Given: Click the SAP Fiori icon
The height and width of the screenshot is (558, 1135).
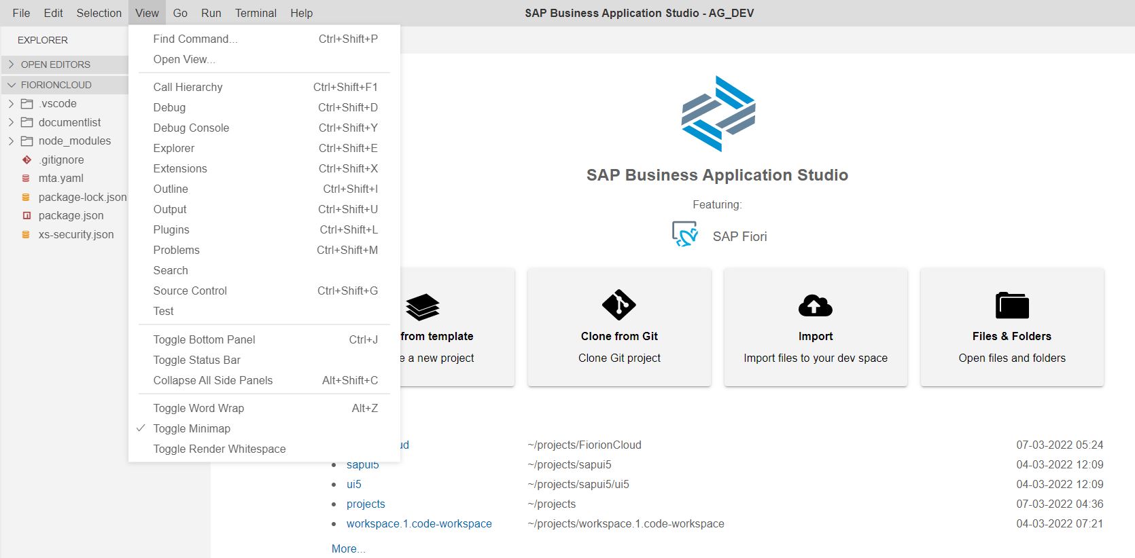Looking at the screenshot, I should (x=684, y=234).
